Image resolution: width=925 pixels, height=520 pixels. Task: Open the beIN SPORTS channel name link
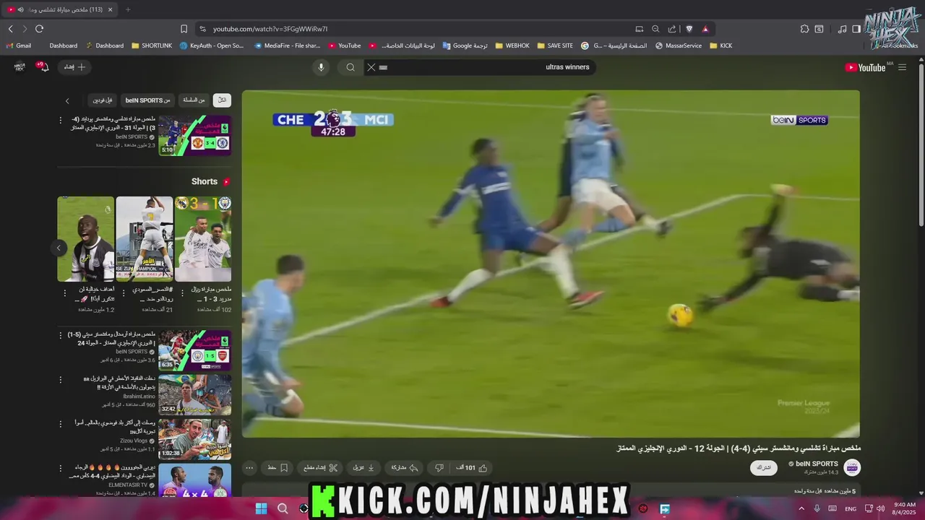(x=817, y=464)
